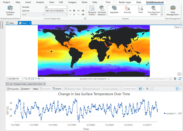The image size is (183, 131).
Task: Open chart Properties
Action: tap(13, 89)
